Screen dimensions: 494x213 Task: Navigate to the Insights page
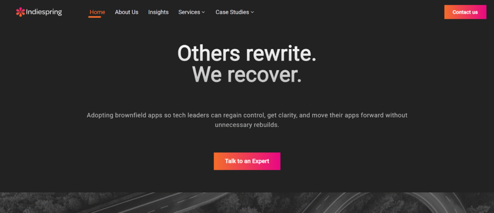pyautogui.click(x=158, y=12)
